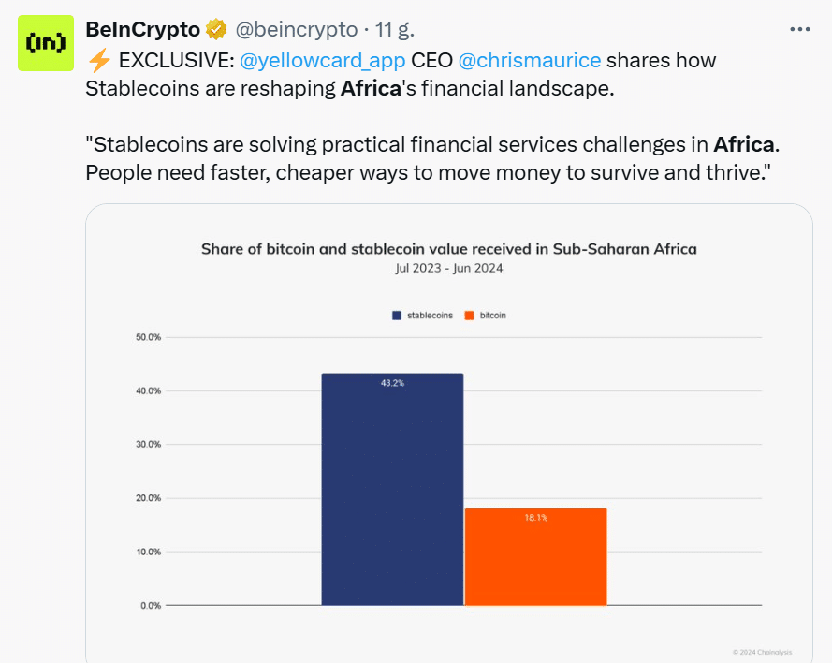Viewport: 832px width, 663px height.
Task: Click the 50.0% axis label
Action: click(149, 337)
